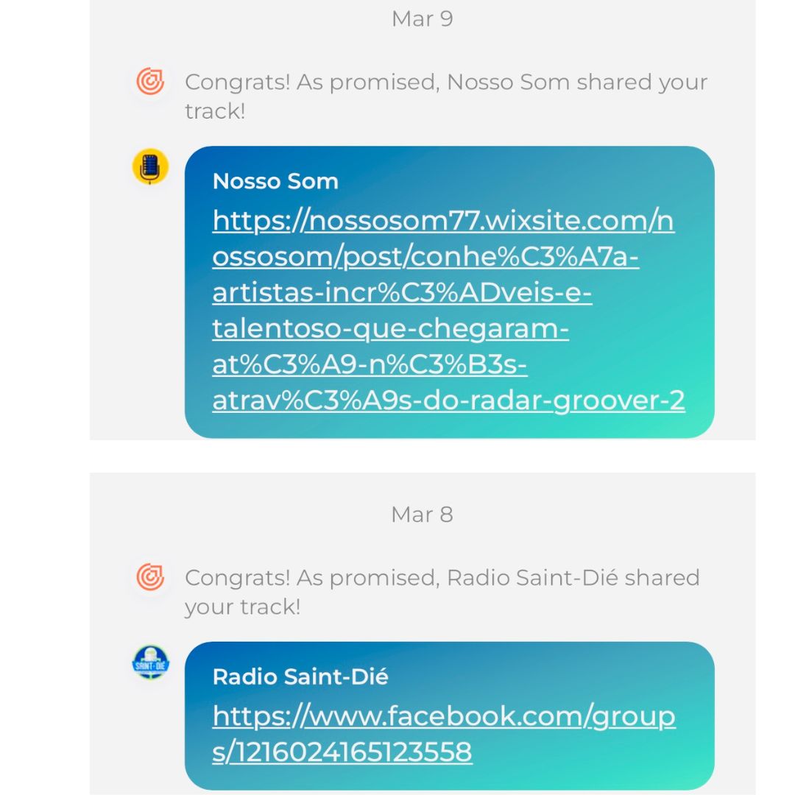The height and width of the screenshot is (795, 795).
Task: Click the Groover logo beside Radio Saint-Dié congratulations
Action: 150,577
